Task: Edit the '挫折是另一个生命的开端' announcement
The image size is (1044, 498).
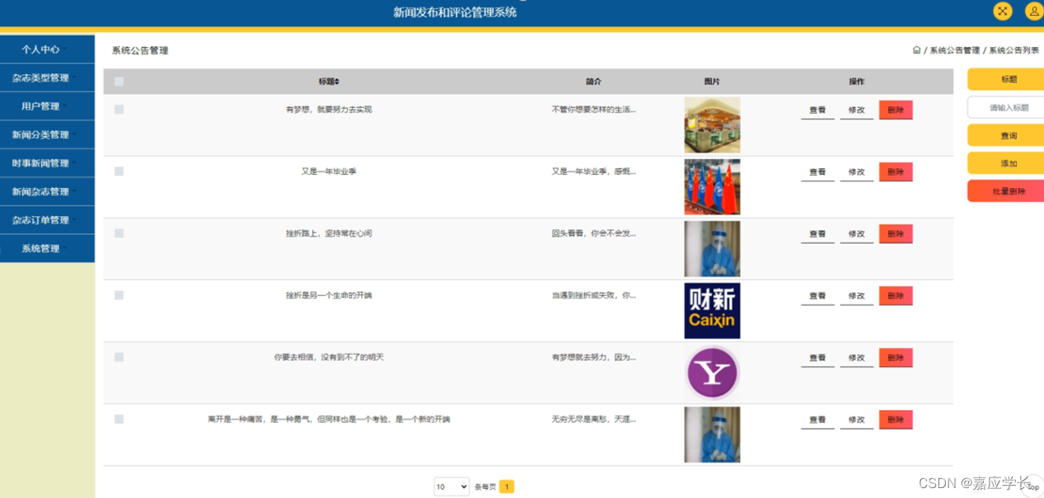Action: 857,296
